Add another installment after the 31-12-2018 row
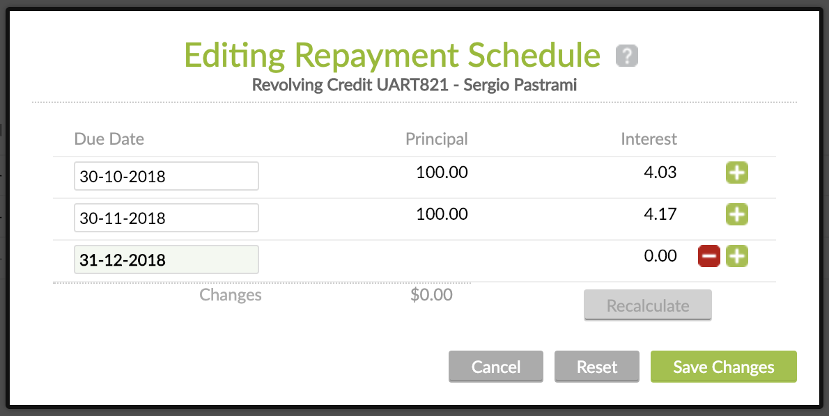The image size is (829, 416). 737,256
